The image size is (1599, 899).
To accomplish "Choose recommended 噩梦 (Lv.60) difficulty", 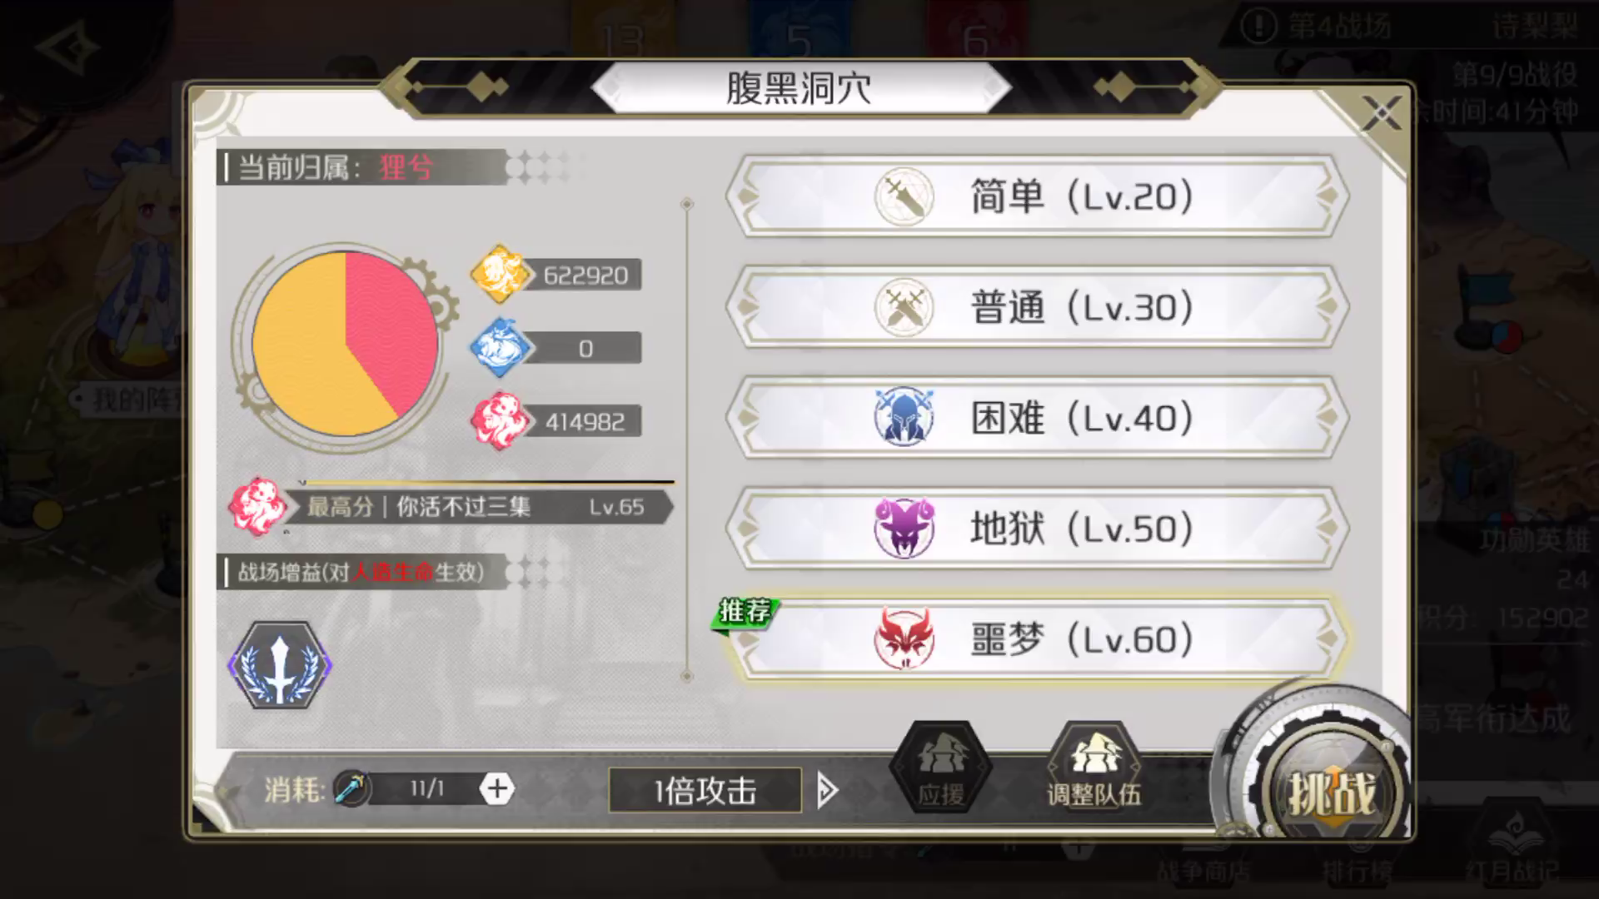I will 1037,639.
